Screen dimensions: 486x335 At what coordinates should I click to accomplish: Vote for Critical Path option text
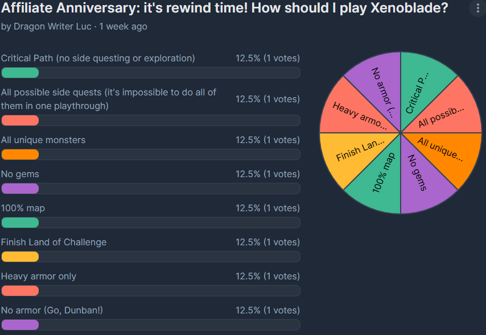98,58
